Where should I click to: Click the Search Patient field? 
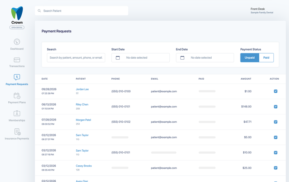click(x=81, y=11)
